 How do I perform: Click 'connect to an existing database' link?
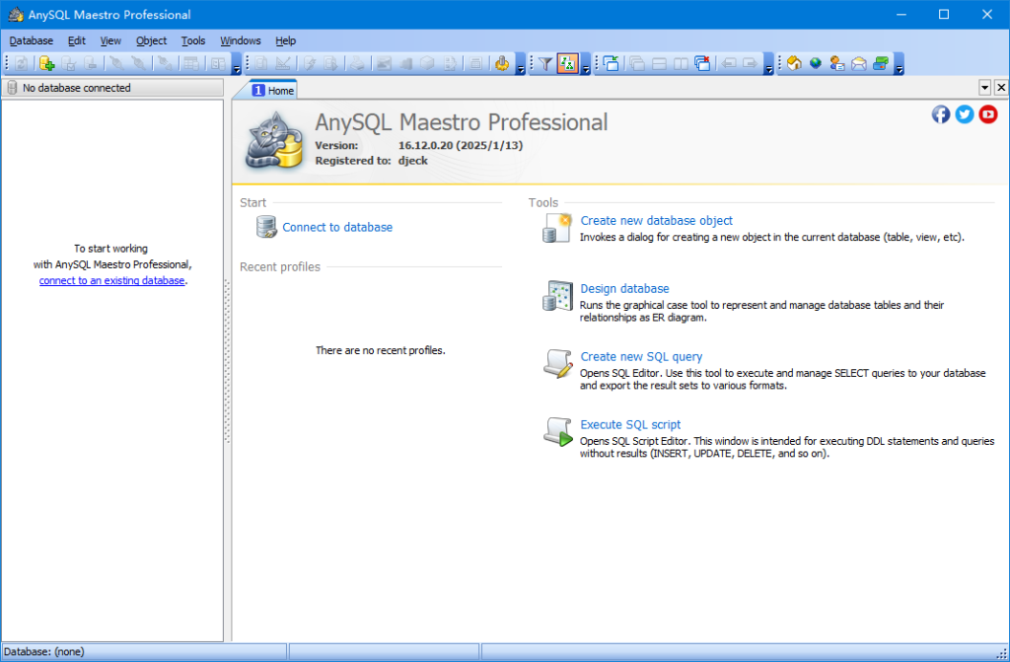pyautogui.click(x=111, y=280)
